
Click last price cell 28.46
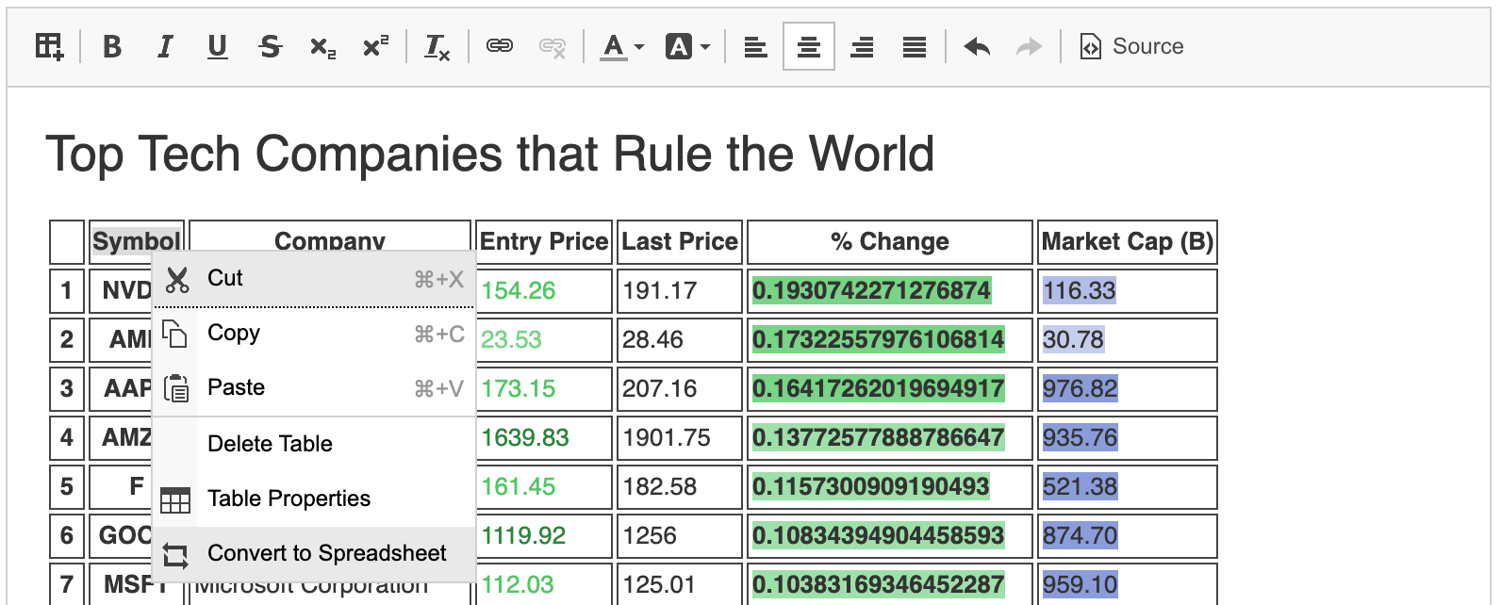coord(680,340)
